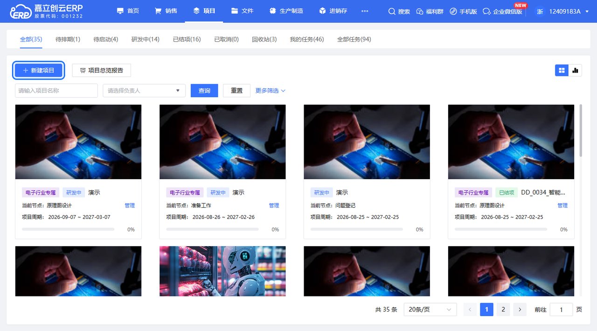
Task: Open thumbnail of project at 问题登记 node
Action: tap(367, 142)
